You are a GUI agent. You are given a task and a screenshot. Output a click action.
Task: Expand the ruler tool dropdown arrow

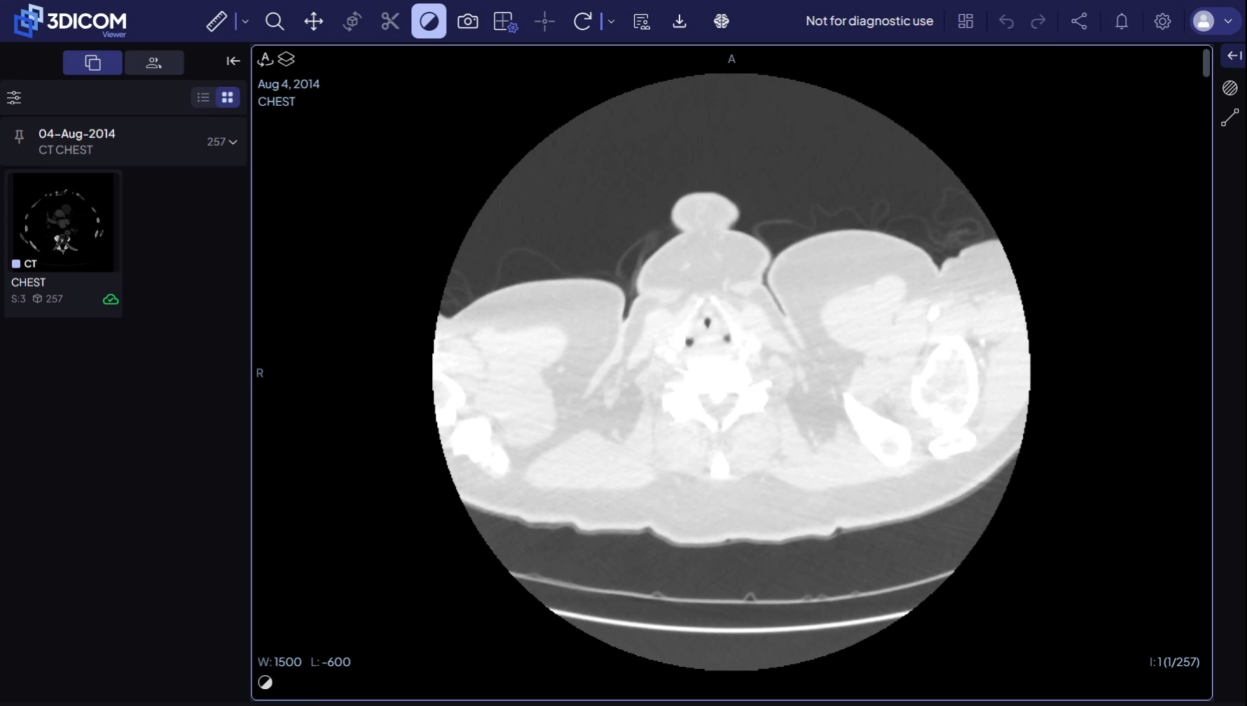coord(245,22)
